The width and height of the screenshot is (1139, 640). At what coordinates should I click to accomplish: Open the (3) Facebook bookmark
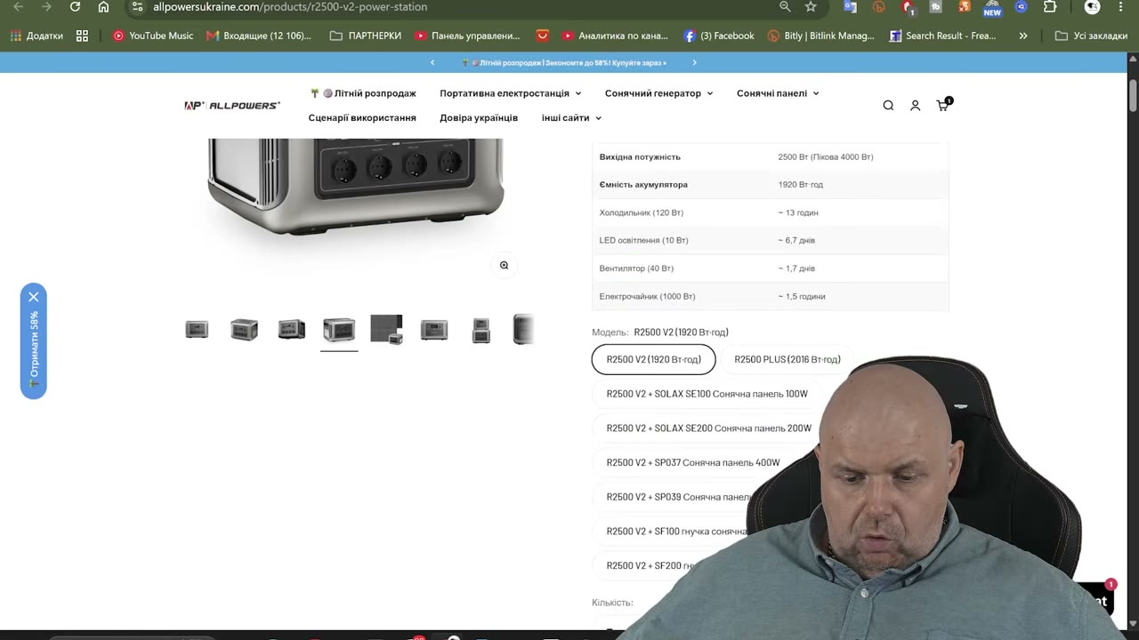tap(719, 36)
